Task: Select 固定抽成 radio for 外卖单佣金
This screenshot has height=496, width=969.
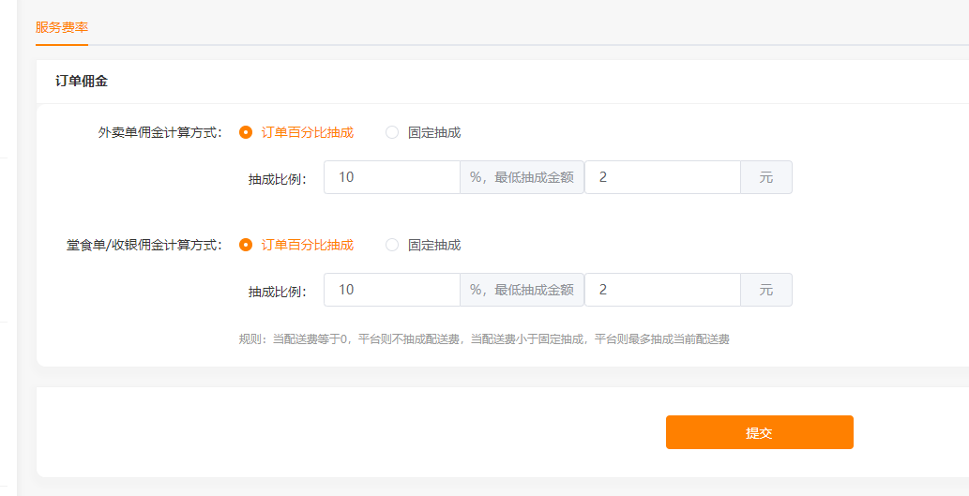Action: [392, 132]
